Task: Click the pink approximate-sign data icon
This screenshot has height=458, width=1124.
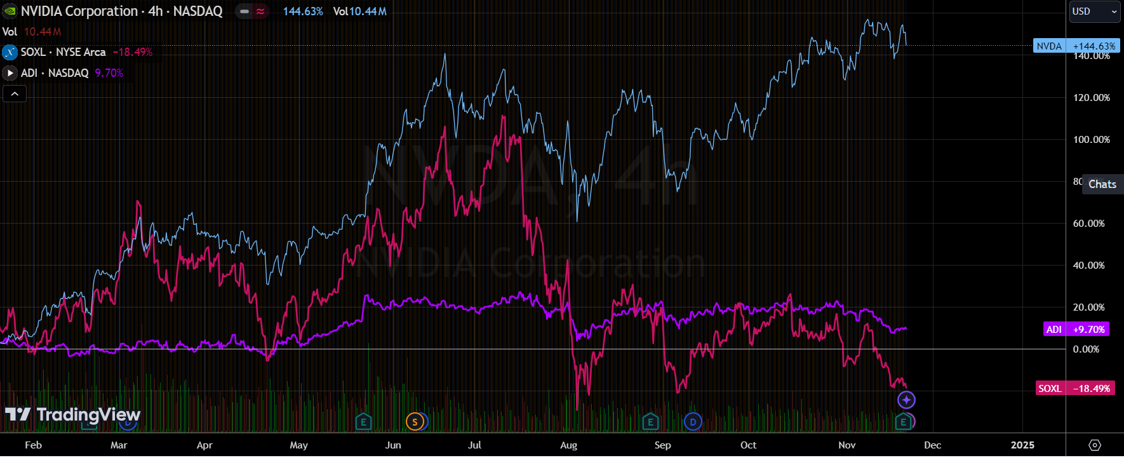Action: coord(260,11)
